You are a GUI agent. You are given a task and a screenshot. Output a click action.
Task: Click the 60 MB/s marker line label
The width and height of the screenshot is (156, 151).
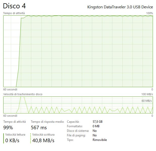[x=147, y=101]
